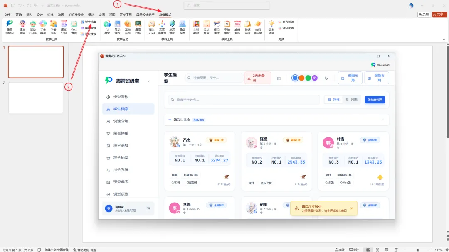Open the 插入 ribbon tab
The width and height of the screenshot is (449, 252).
(x=29, y=15)
